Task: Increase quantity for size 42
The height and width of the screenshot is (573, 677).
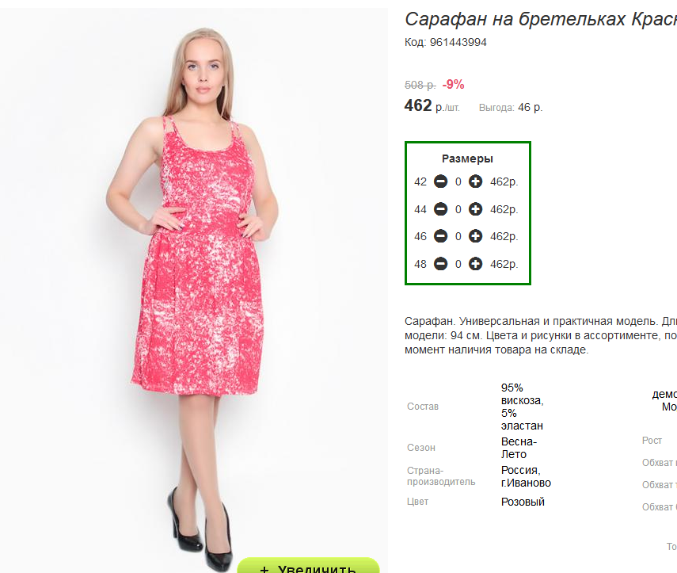Action: (475, 181)
